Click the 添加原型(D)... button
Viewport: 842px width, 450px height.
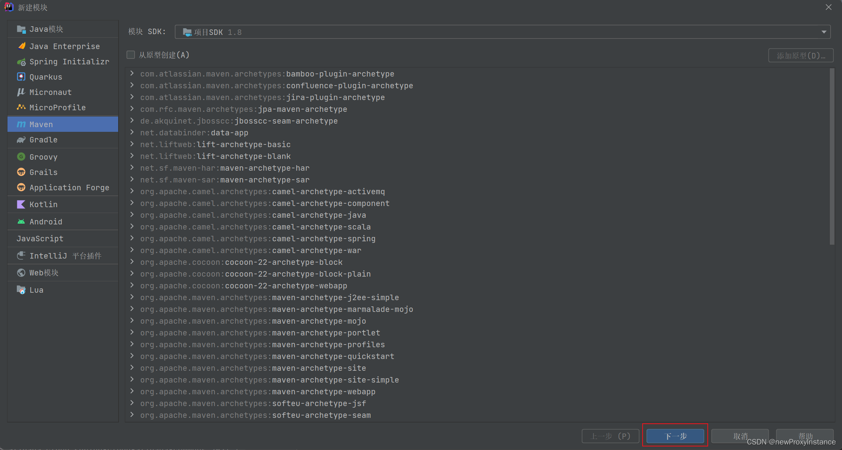point(801,56)
